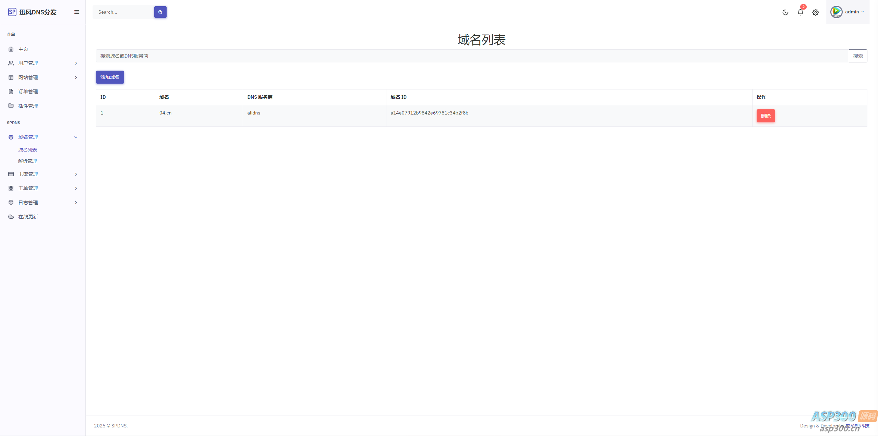Click the 搜索 button beside domain search
This screenshot has height=436, width=878.
(x=857, y=56)
